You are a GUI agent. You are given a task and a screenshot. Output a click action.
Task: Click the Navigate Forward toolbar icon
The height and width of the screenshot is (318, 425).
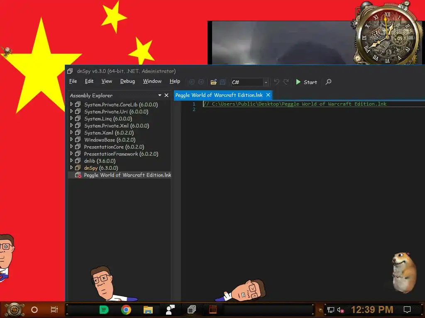pos(201,82)
